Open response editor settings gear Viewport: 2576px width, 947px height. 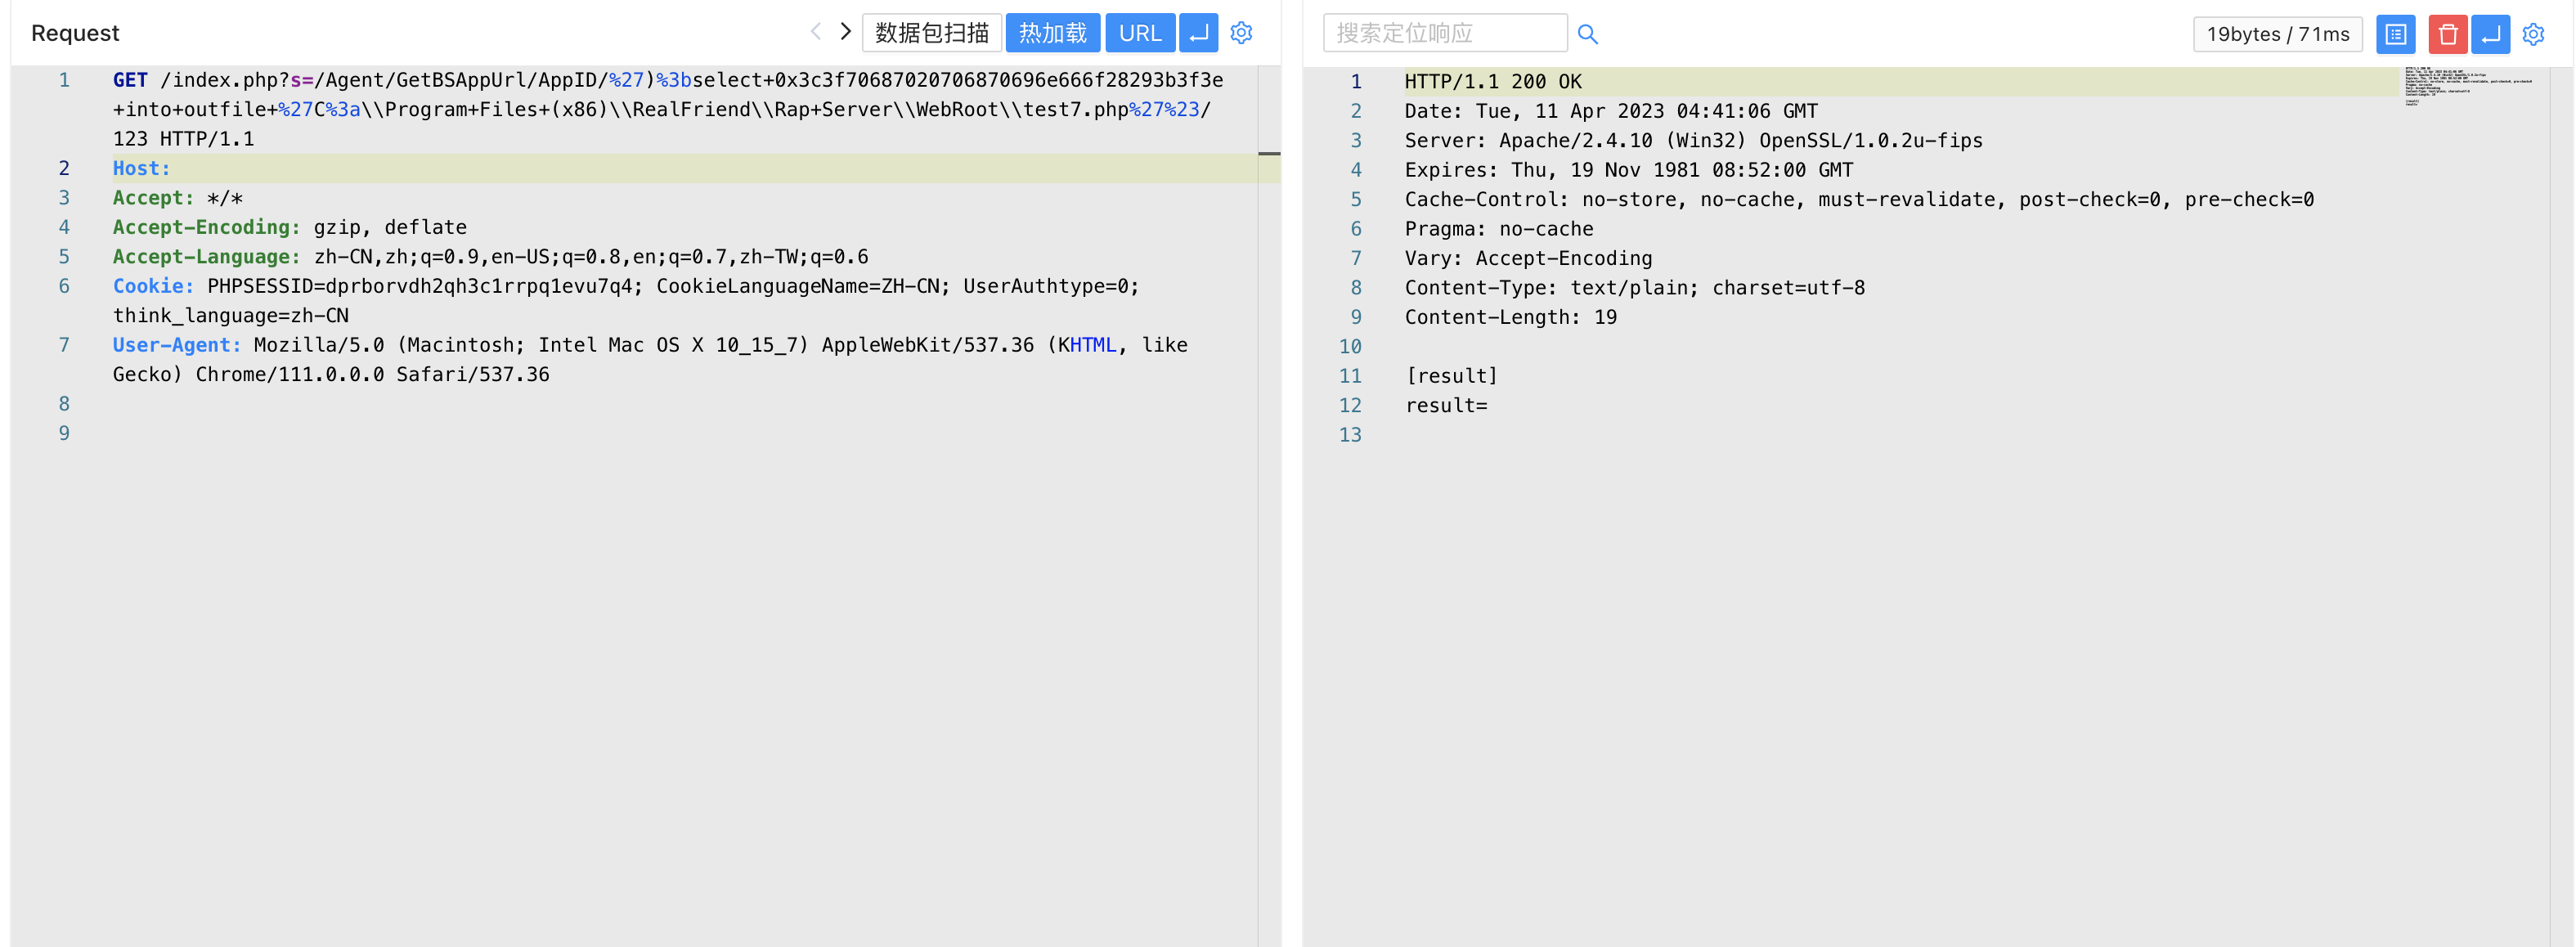click(2533, 34)
